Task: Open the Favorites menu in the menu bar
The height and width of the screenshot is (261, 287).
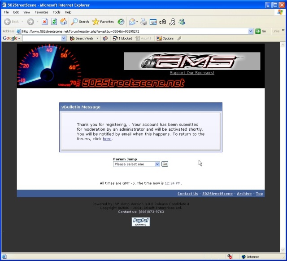Action: click(41, 12)
